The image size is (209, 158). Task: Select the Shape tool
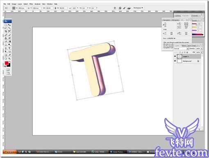pos(9,51)
